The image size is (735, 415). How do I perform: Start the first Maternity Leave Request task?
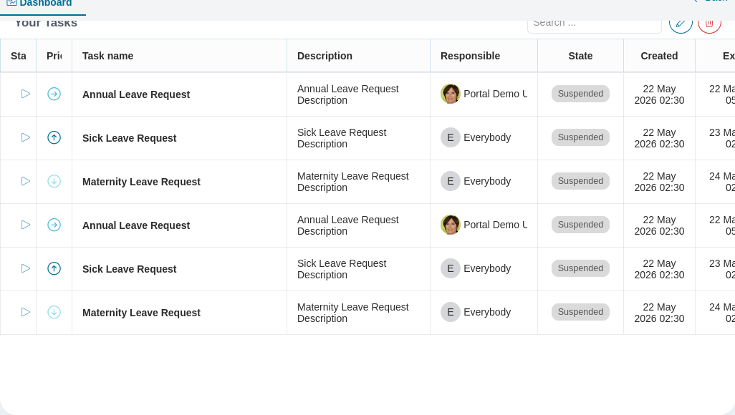pyautogui.click(x=26, y=181)
